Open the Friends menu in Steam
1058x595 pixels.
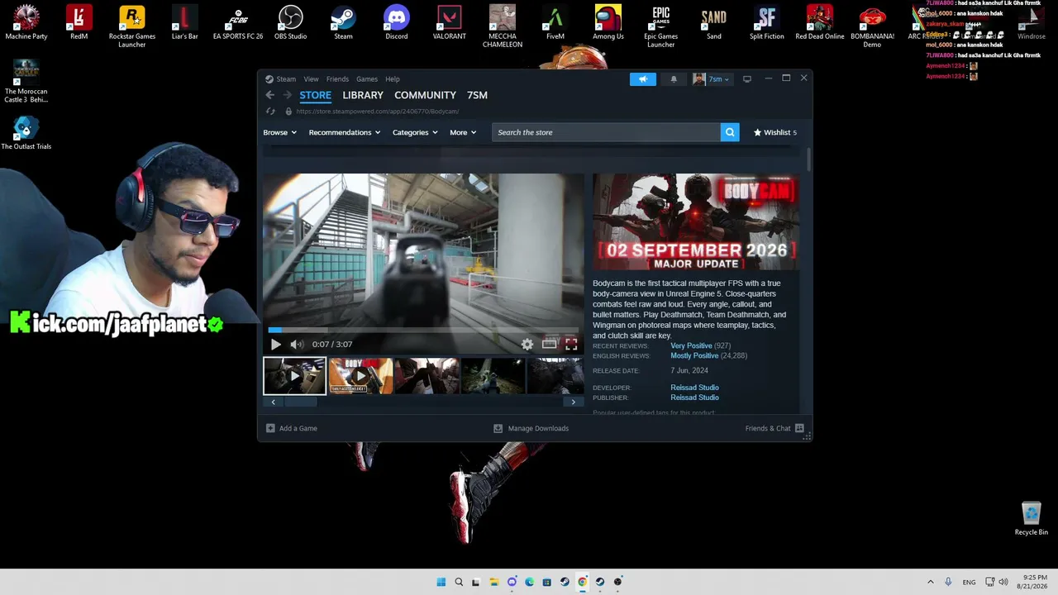click(337, 79)
